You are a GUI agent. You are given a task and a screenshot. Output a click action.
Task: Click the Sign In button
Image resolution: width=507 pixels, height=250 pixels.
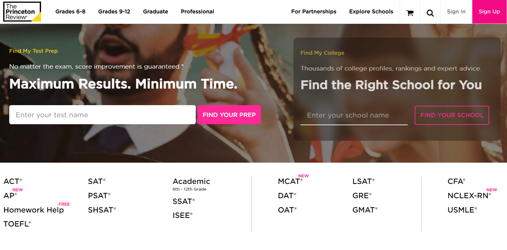[x=456, y=11]
